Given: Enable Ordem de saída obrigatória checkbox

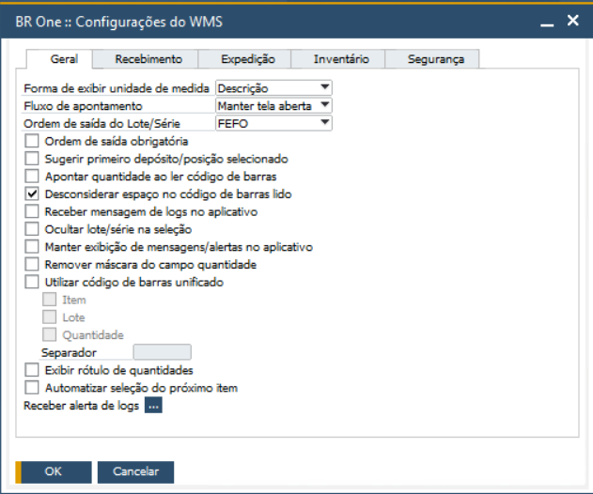Looking at the screenshot, I should point(33,142).
